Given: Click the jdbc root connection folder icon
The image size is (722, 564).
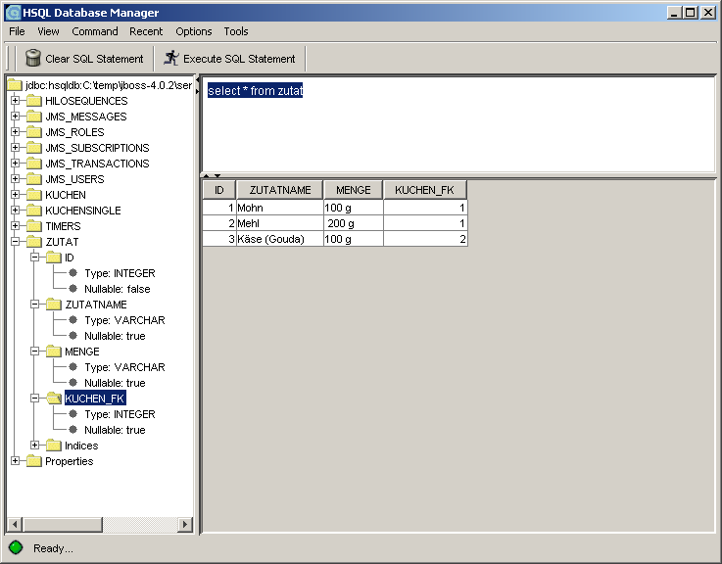Looking at the screenshot, I should point(15,85).
